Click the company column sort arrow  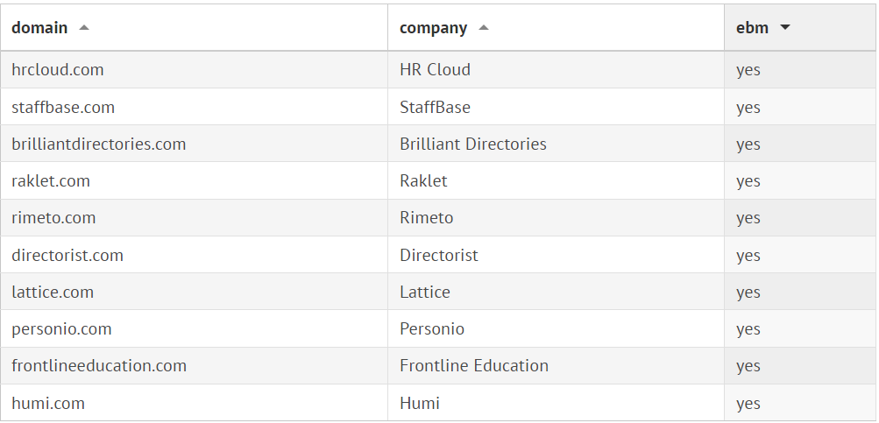pyautogui.click(x=484, y=28)
